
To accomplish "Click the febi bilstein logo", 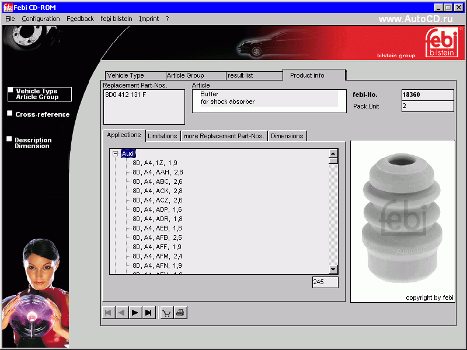I will click(442, 42).
